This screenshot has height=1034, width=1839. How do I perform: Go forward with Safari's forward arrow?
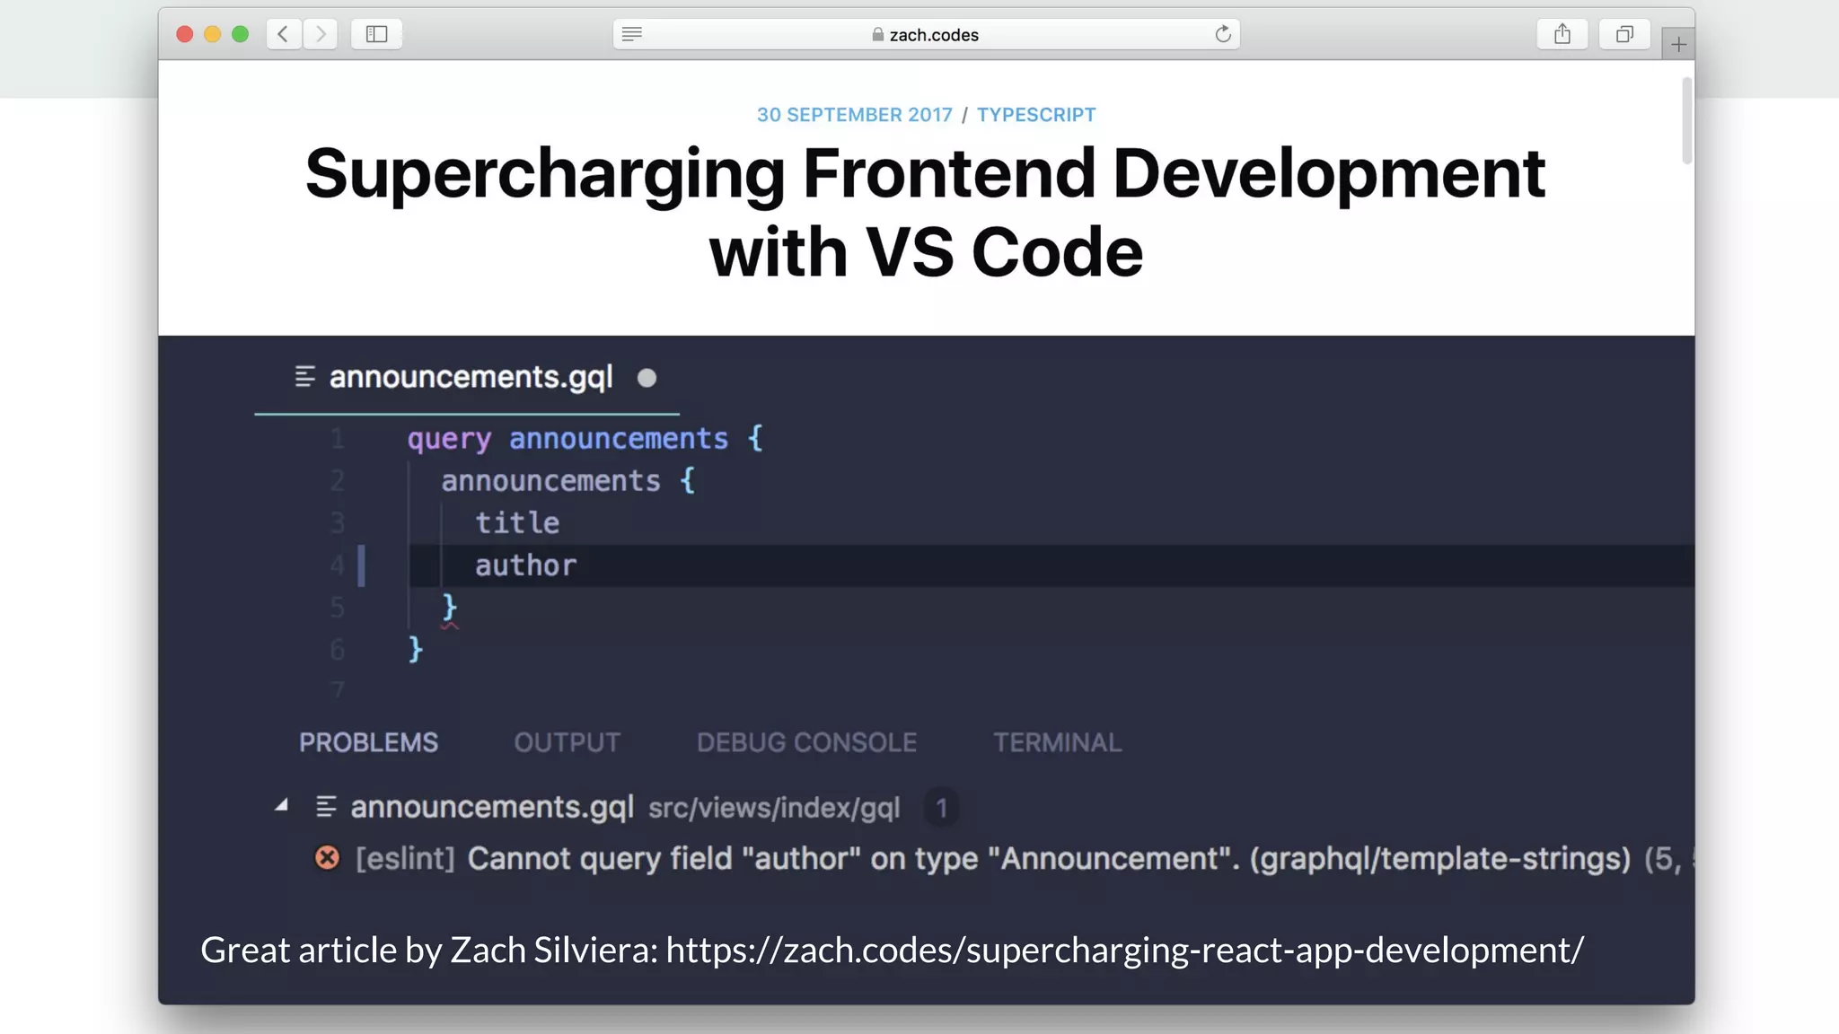pyautogui.click(x=321, y=34)
